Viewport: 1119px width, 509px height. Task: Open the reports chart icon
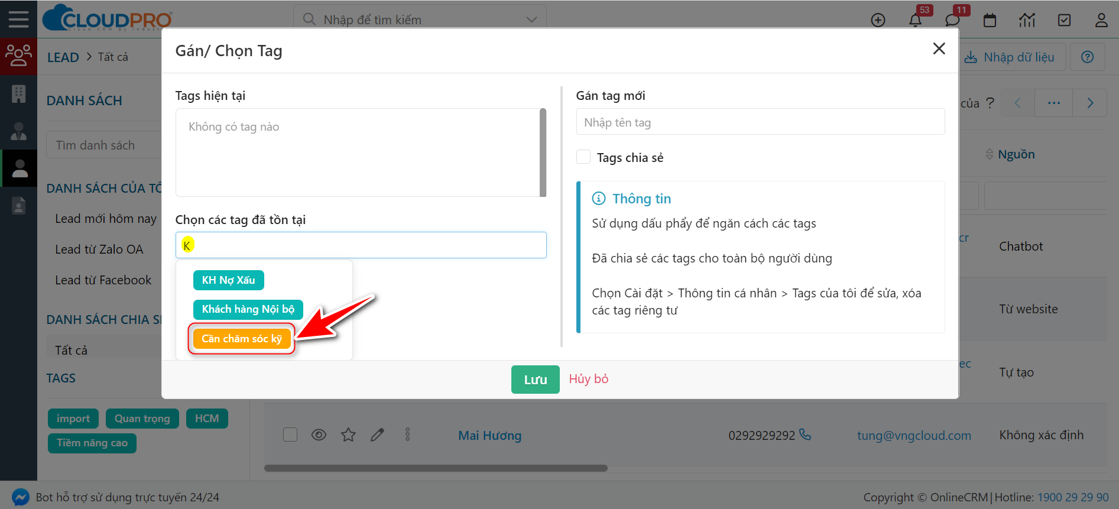(1027, 20)
